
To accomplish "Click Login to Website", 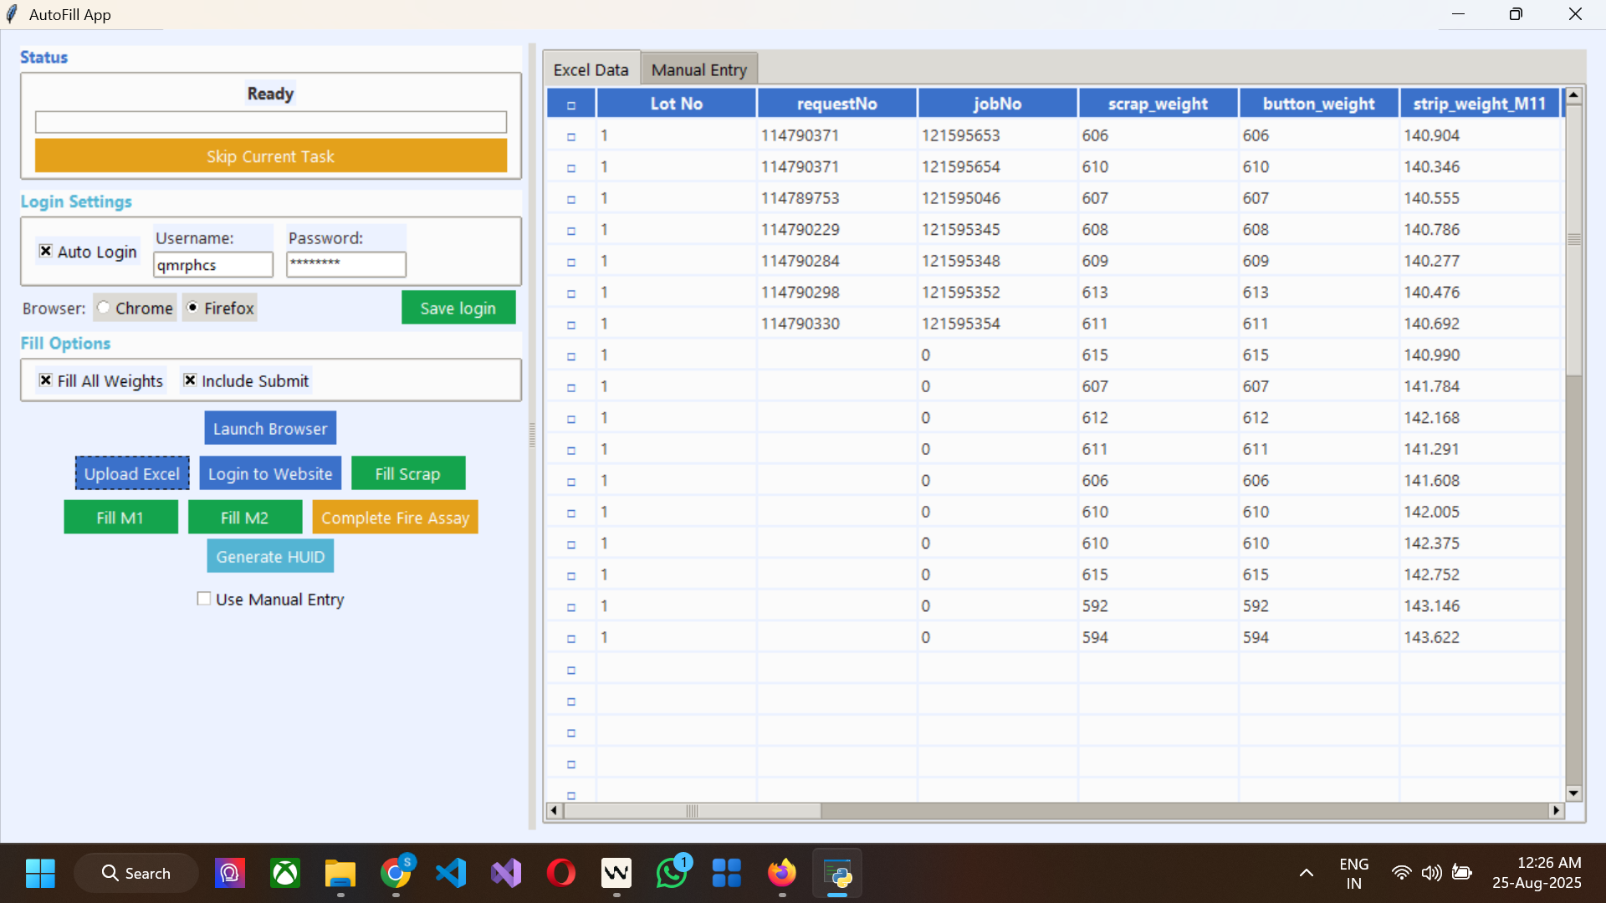I will point(269,472).
